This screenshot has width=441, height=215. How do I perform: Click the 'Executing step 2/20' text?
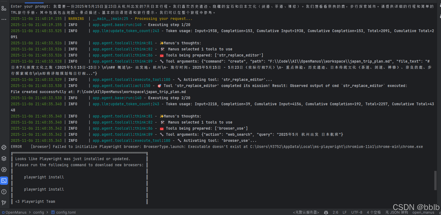coord(169,98)
